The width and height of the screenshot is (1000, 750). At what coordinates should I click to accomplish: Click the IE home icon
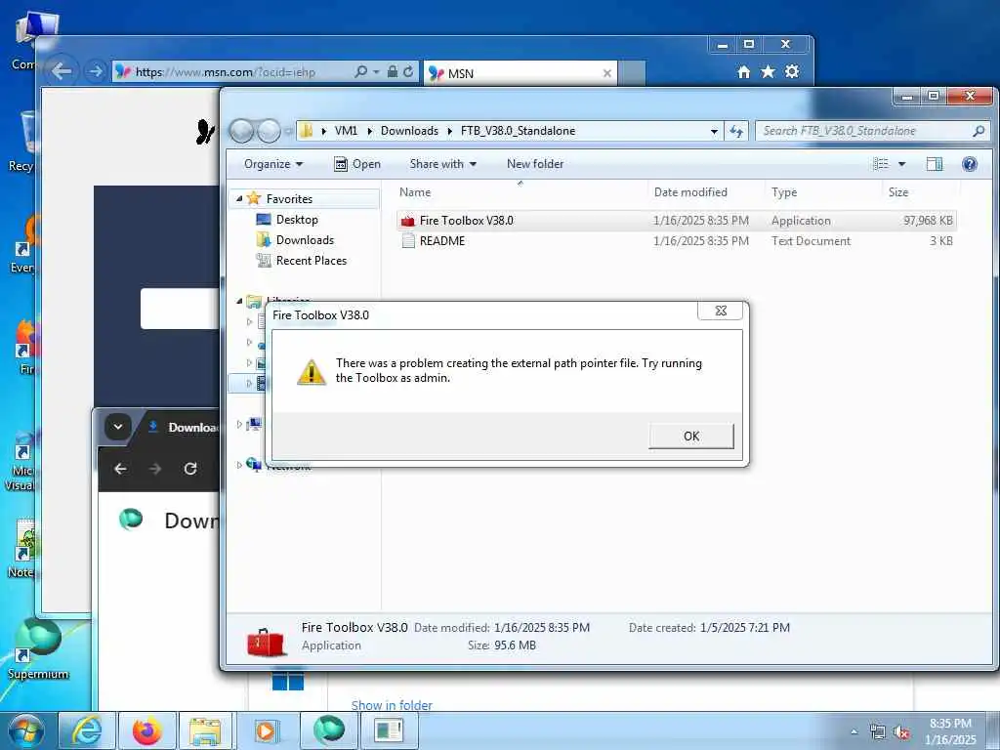pyautogui.click(x=743, y=71)
